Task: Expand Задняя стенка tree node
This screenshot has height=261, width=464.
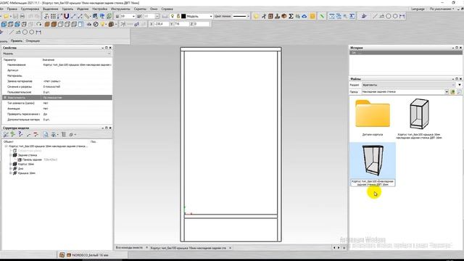Action: point(11,155)
